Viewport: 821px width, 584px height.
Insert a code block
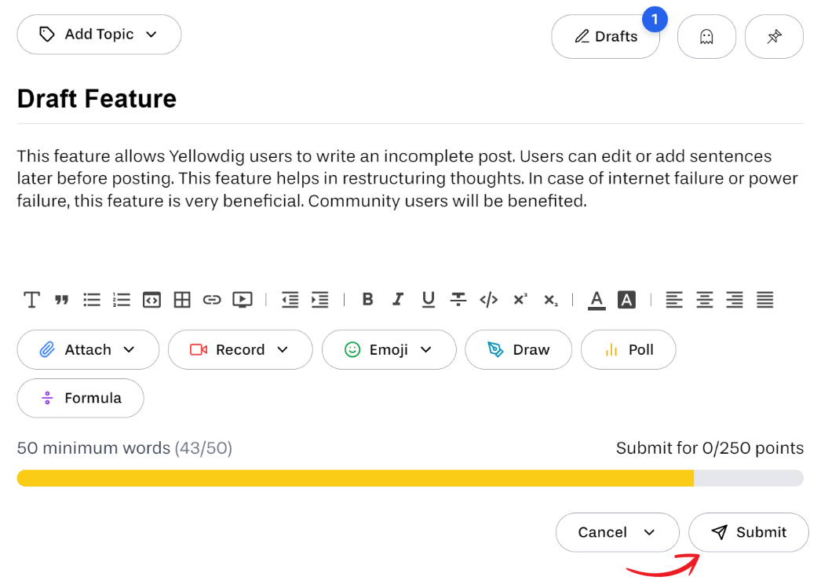(151, 300)
